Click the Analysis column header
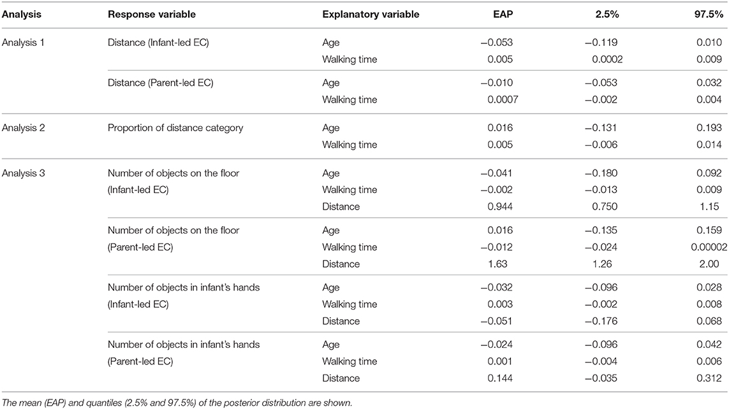This screenshot has width=729, height=409. click(x=22, y=15)
